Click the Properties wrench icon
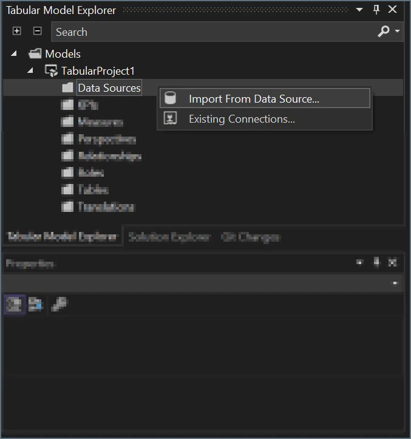 [x=59, y=304]
